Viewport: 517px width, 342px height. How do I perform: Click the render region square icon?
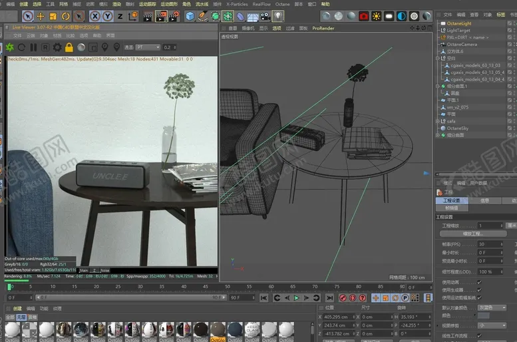(x=93, y=47)
